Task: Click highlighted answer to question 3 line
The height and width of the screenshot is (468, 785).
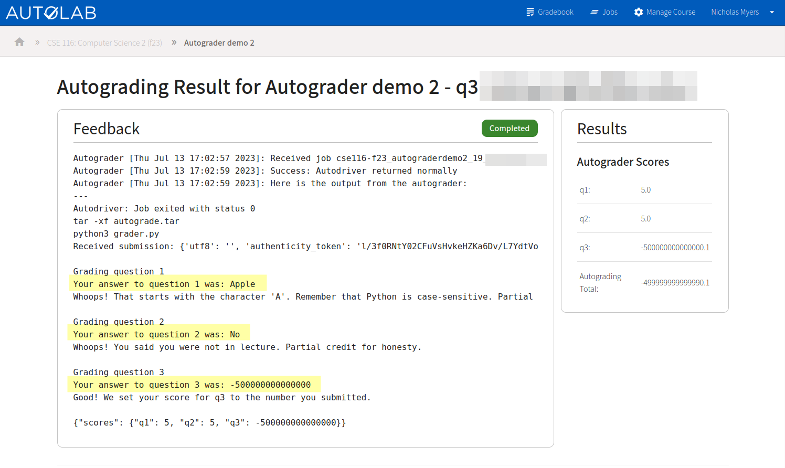Action: [192, 385]
